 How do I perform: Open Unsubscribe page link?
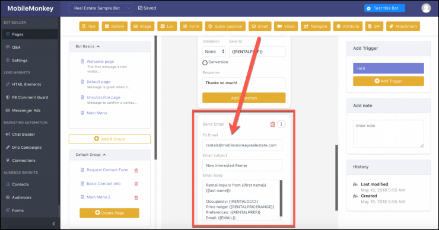[x=103, y=97]
